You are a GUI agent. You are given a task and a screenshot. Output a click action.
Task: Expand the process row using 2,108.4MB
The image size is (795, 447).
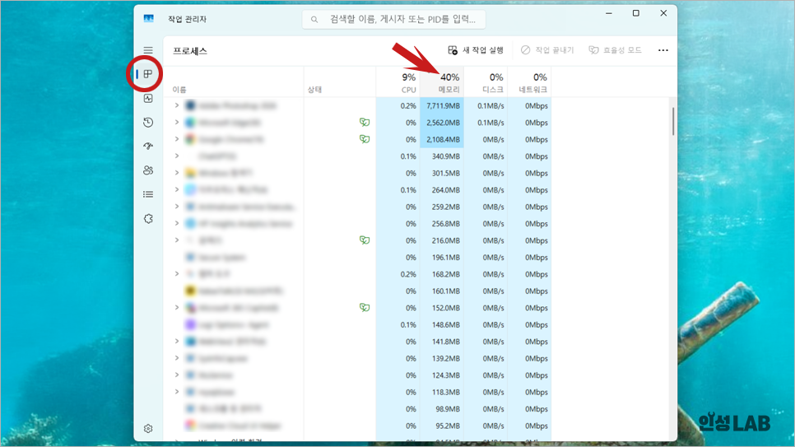tap(177, 139)
